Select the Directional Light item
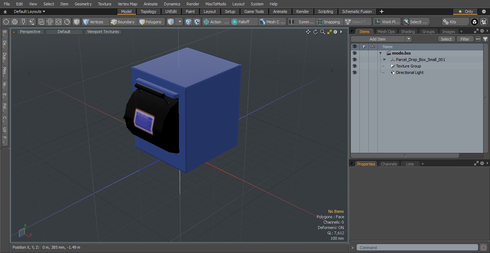490x253 pixels. [x=410, y=72]
